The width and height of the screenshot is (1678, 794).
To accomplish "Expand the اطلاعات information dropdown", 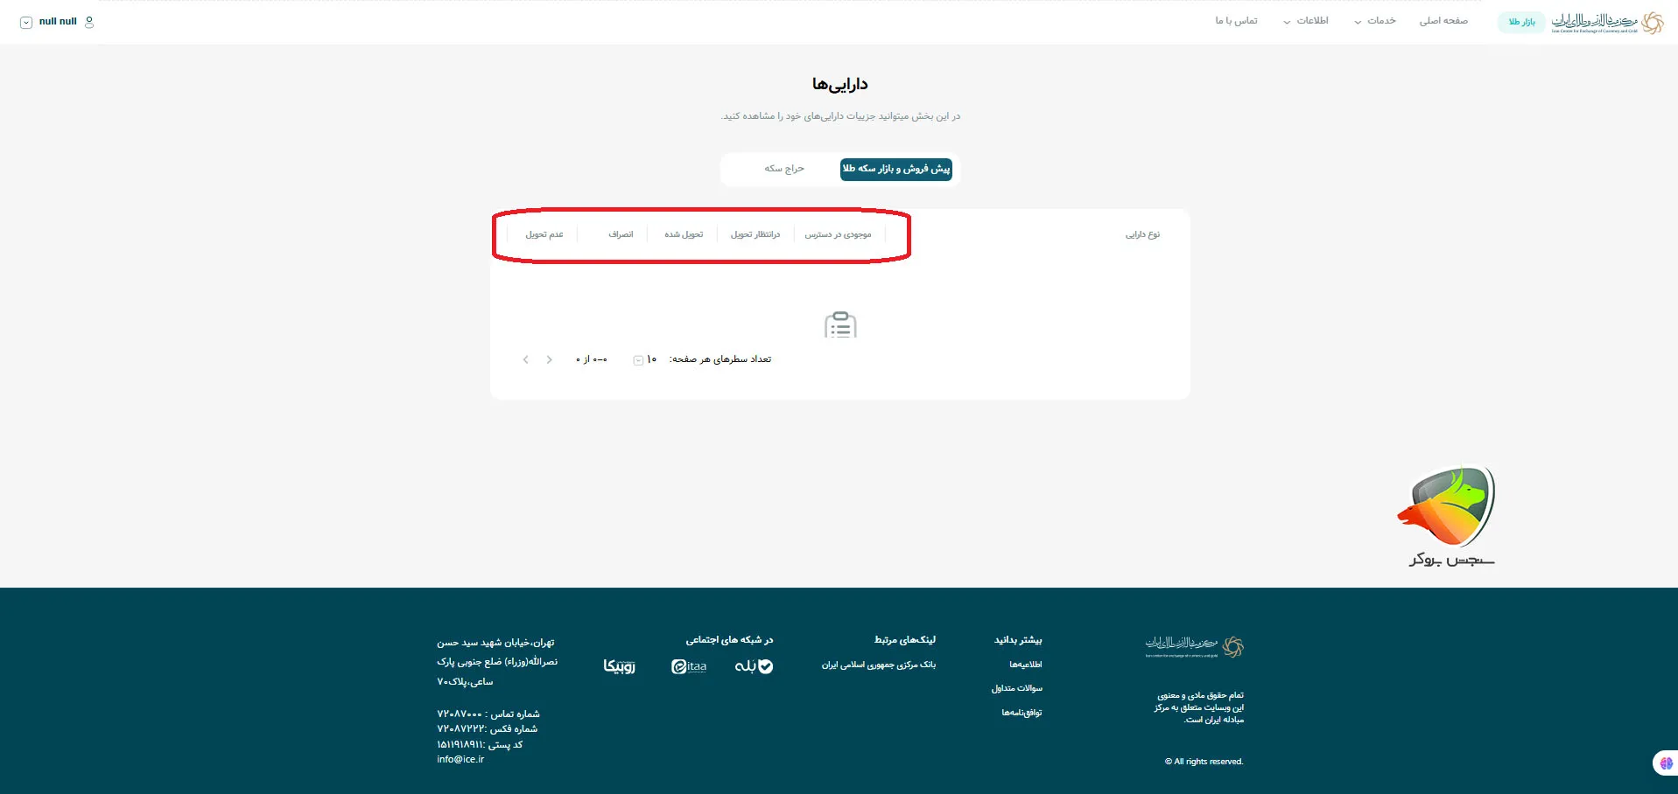I will tap(1308, 20).
